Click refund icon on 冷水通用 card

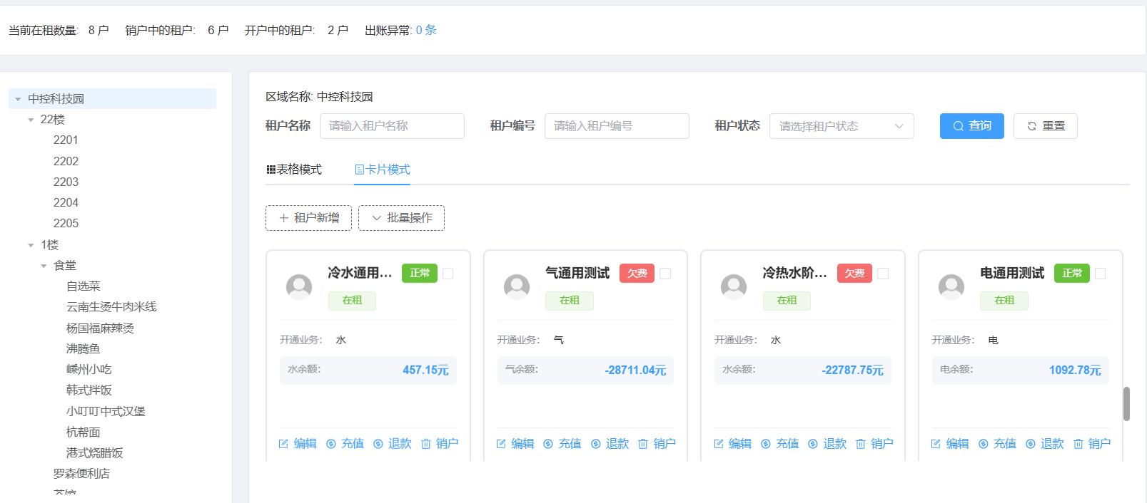(x=378, y=444)
